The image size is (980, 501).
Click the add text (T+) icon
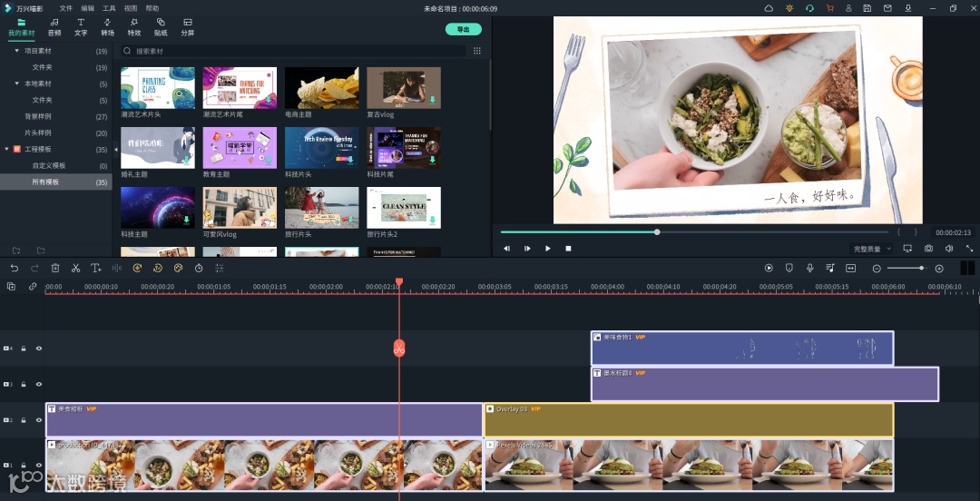point(95,268)
